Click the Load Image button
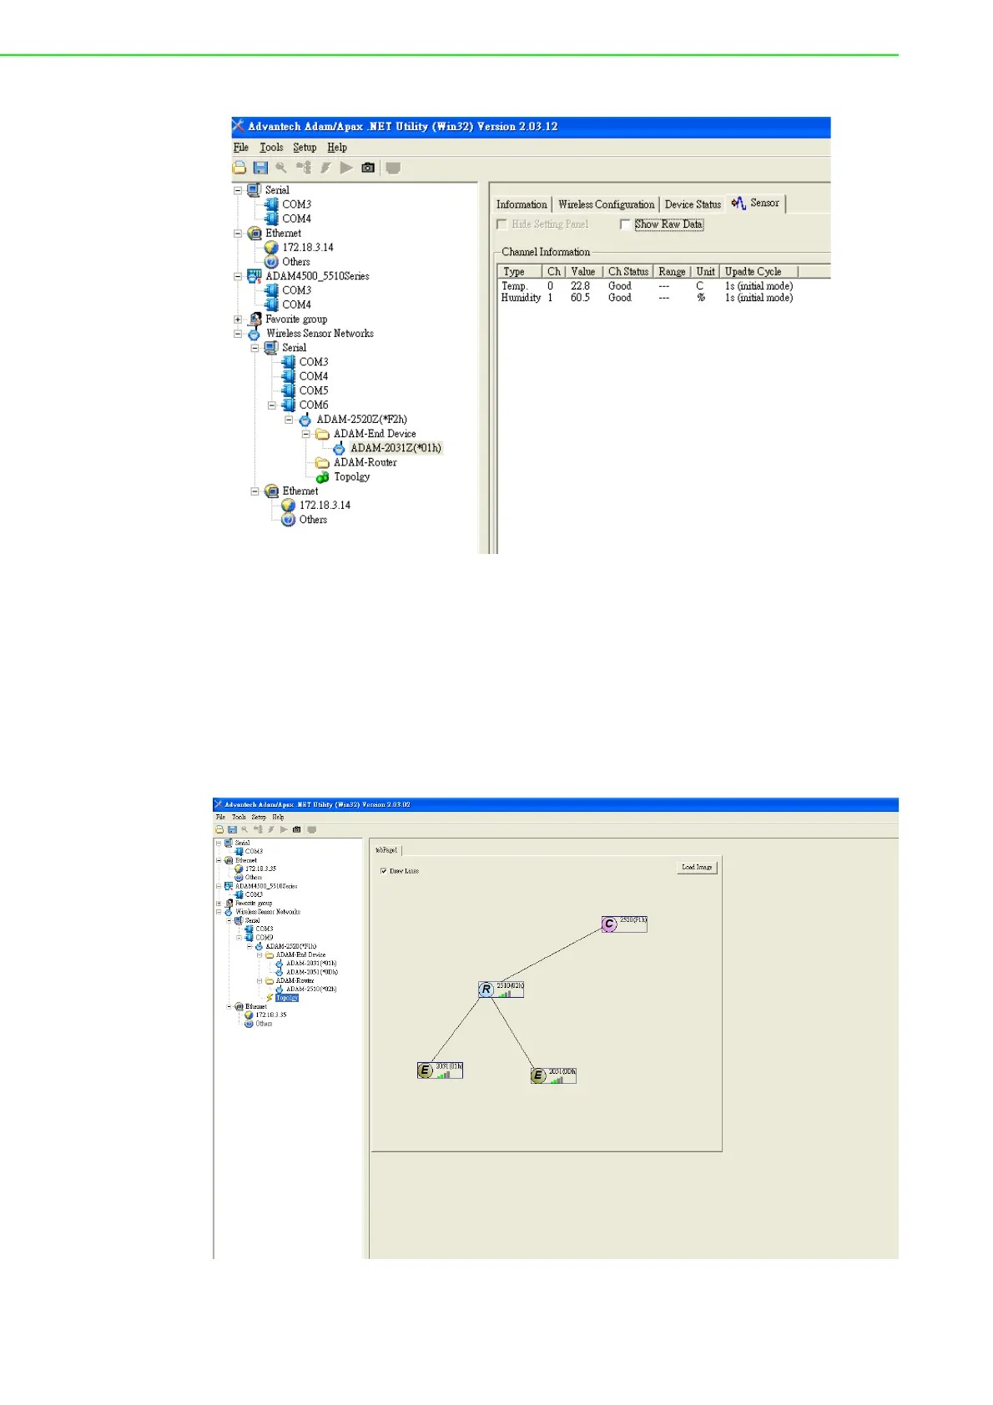993x1405 pixels. (x=697, y=868)
